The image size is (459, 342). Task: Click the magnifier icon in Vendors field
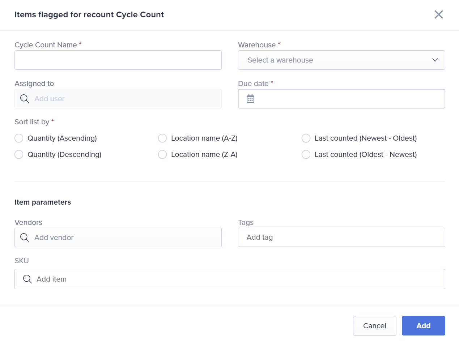25,238
